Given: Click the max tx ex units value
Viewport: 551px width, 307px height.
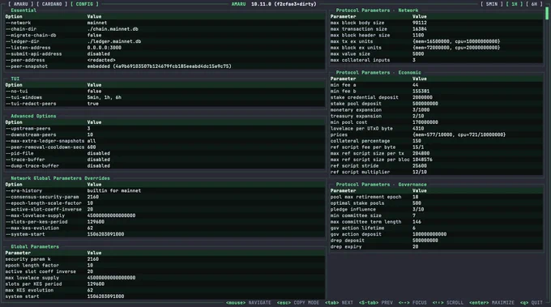Looking at the screenshot, I should click(x=456, y=41).
